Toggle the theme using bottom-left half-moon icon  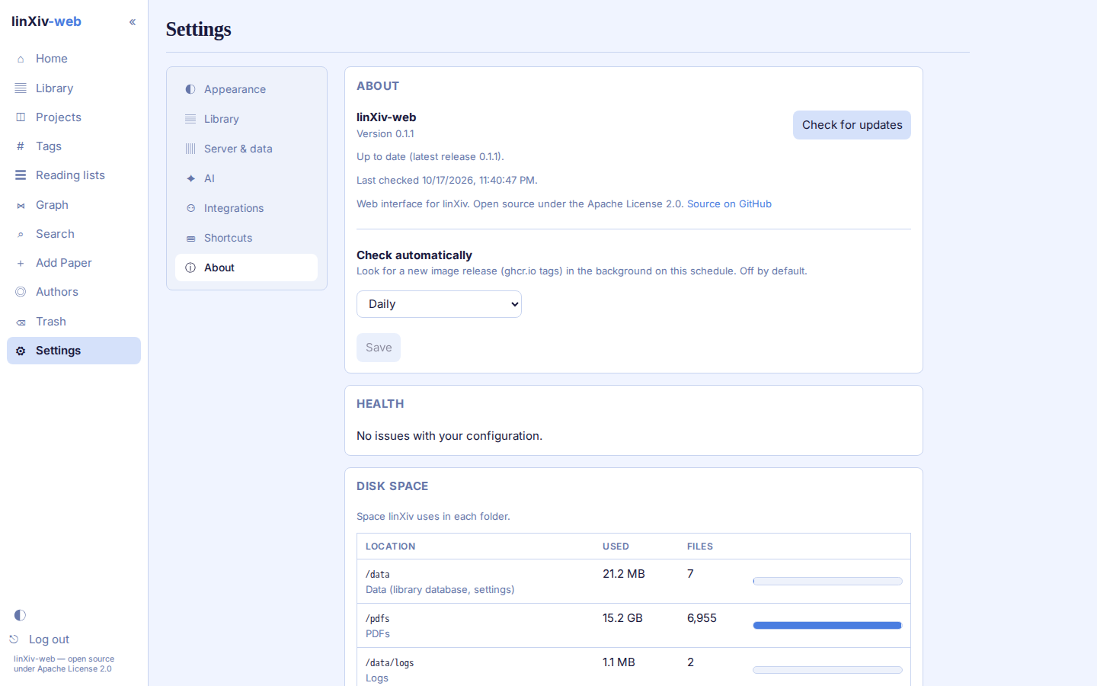pyautogui.click(x=20, y=615)
